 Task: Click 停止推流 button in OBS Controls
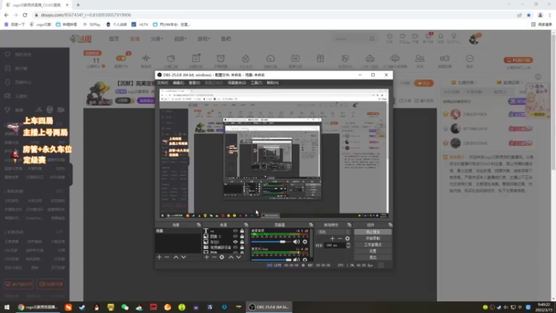373,232
